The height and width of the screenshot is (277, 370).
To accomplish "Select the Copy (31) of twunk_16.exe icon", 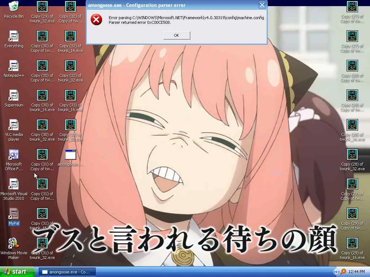I will pos(42,219).
